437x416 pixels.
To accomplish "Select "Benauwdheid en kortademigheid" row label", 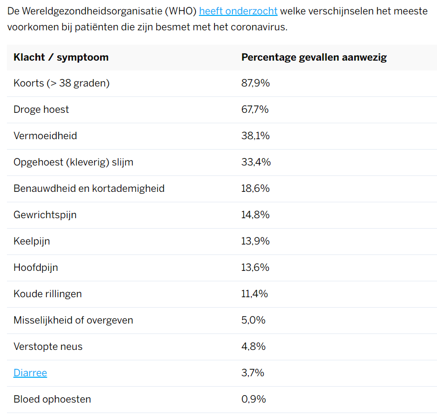I will [89, 188].
